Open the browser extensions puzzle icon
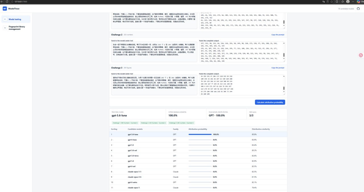 pos(337,1)
